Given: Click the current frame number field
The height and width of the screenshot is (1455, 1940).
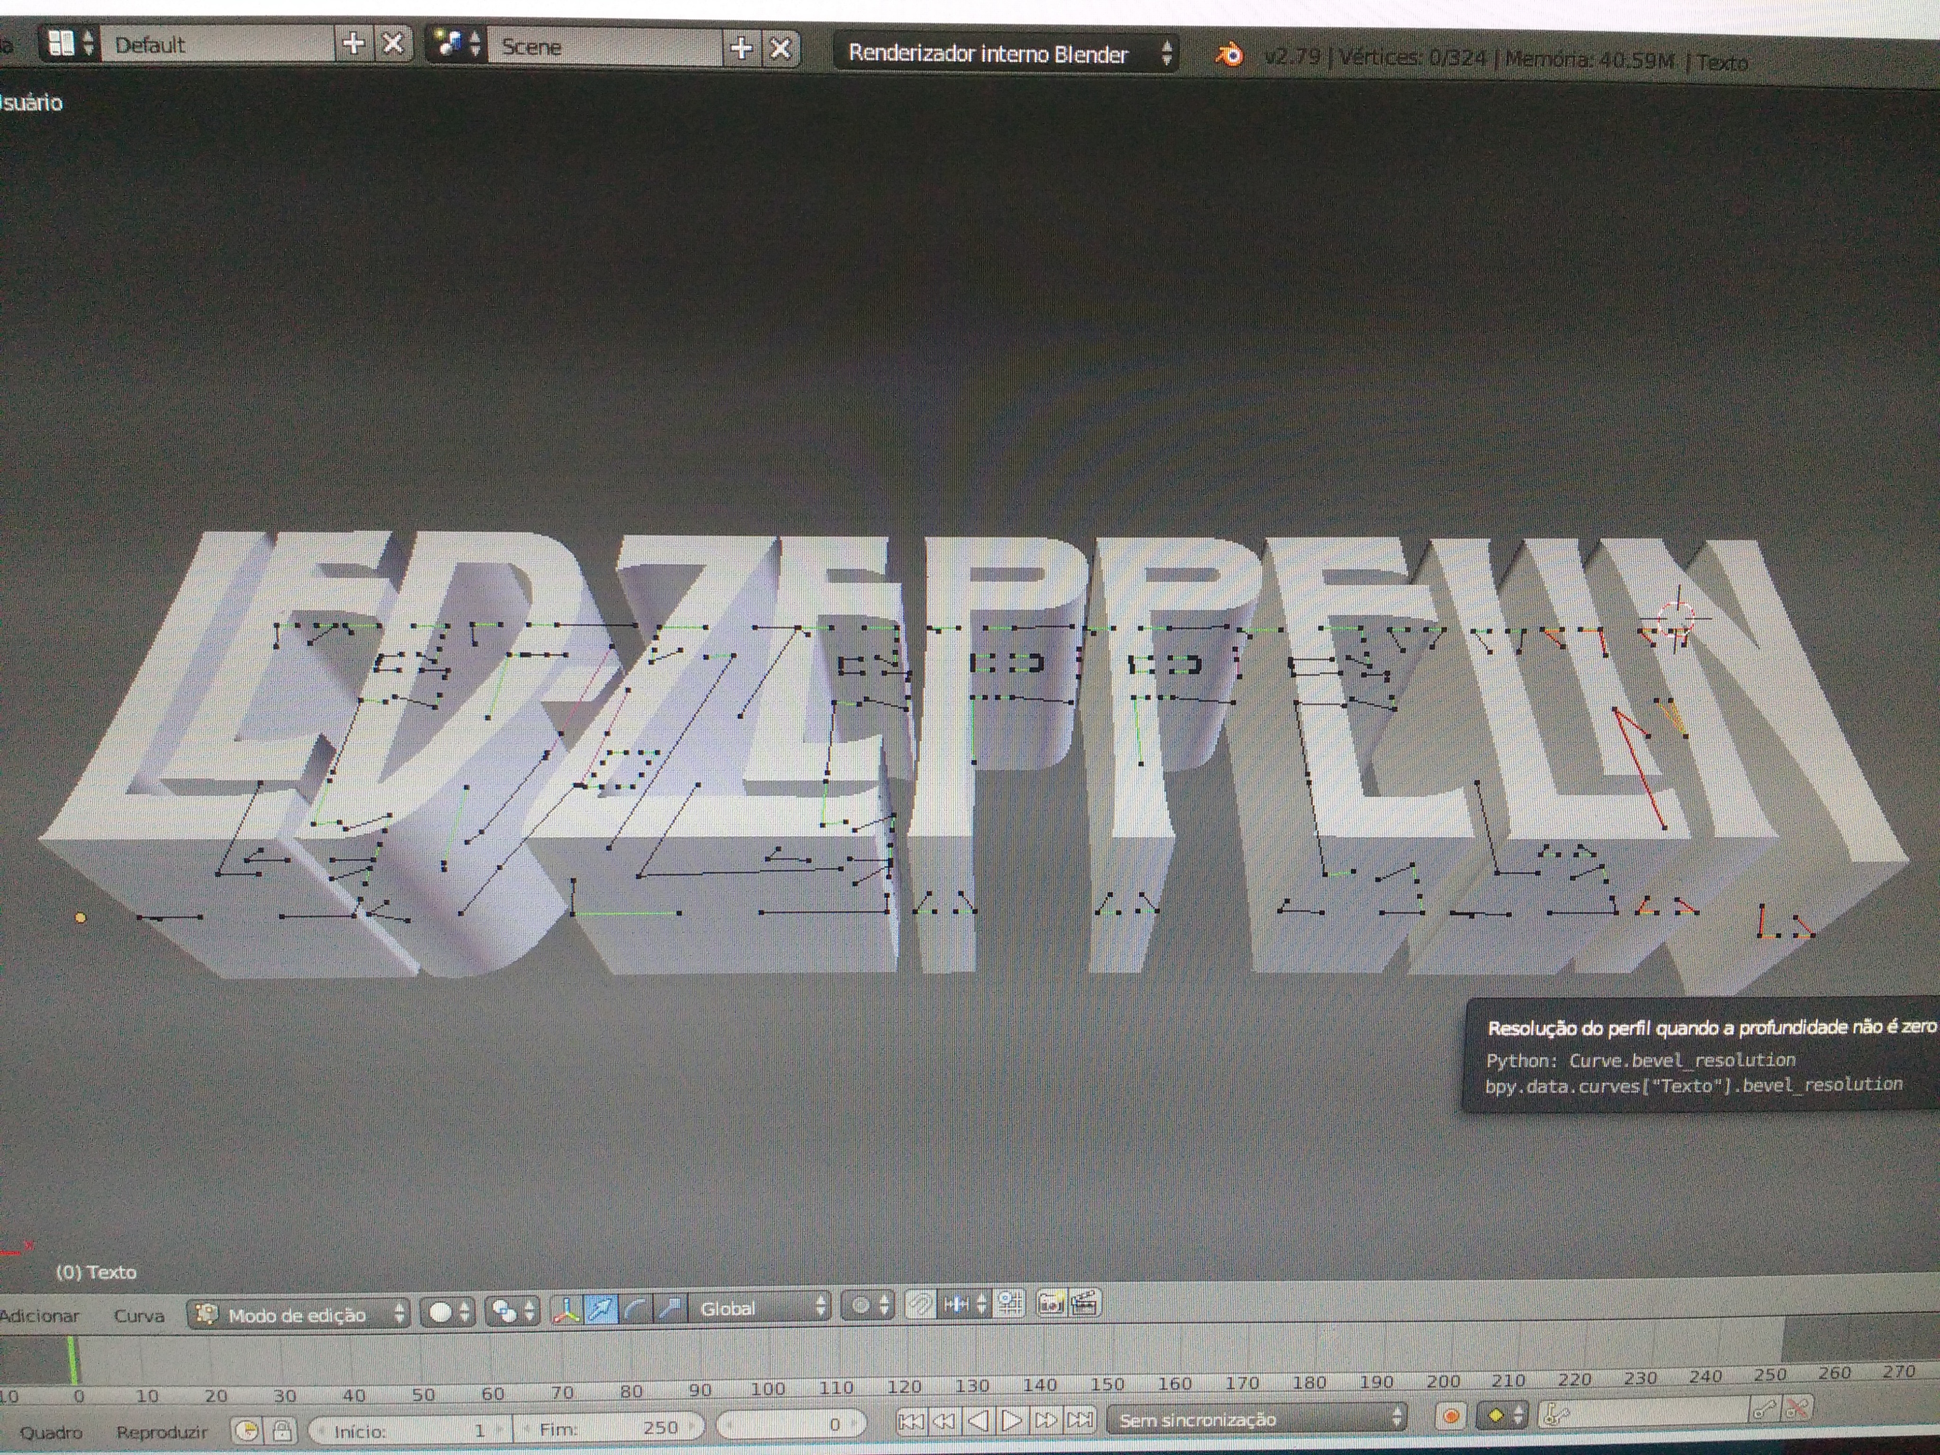Looking at the screenshot, I should (791, 1423).
